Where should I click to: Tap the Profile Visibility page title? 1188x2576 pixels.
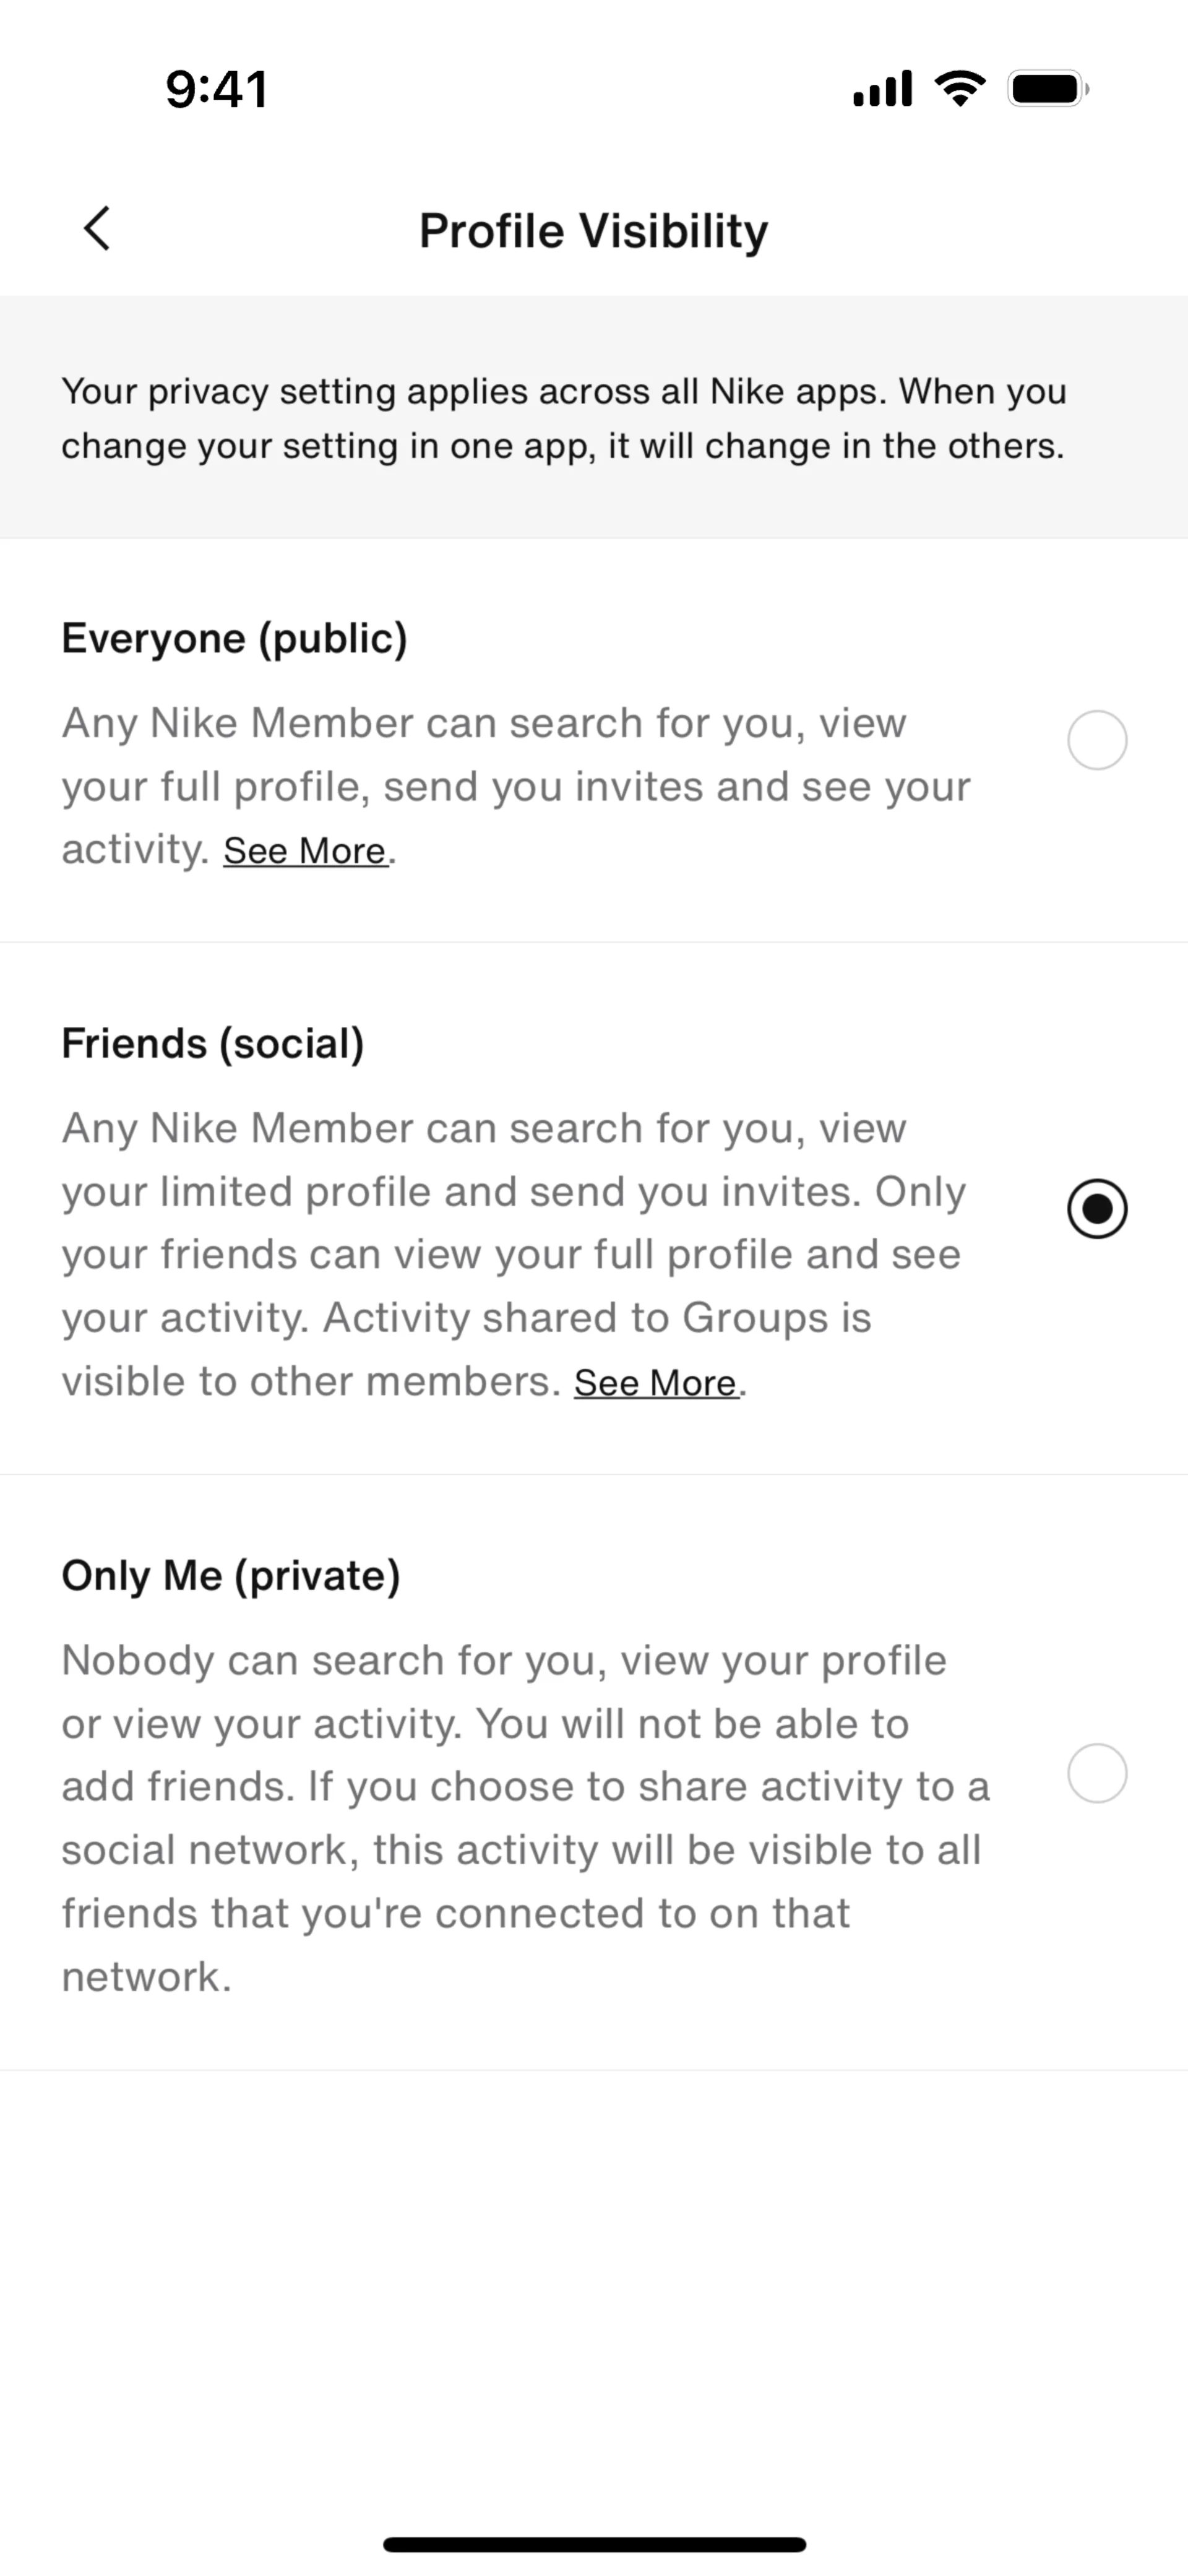[x=593, y=230]
